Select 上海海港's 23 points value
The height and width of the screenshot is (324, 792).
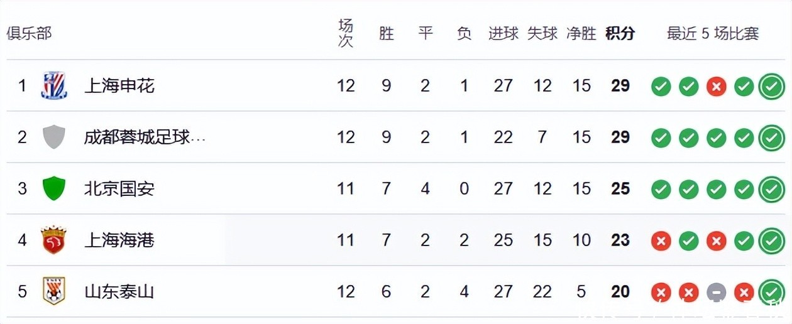click(620, 240)
